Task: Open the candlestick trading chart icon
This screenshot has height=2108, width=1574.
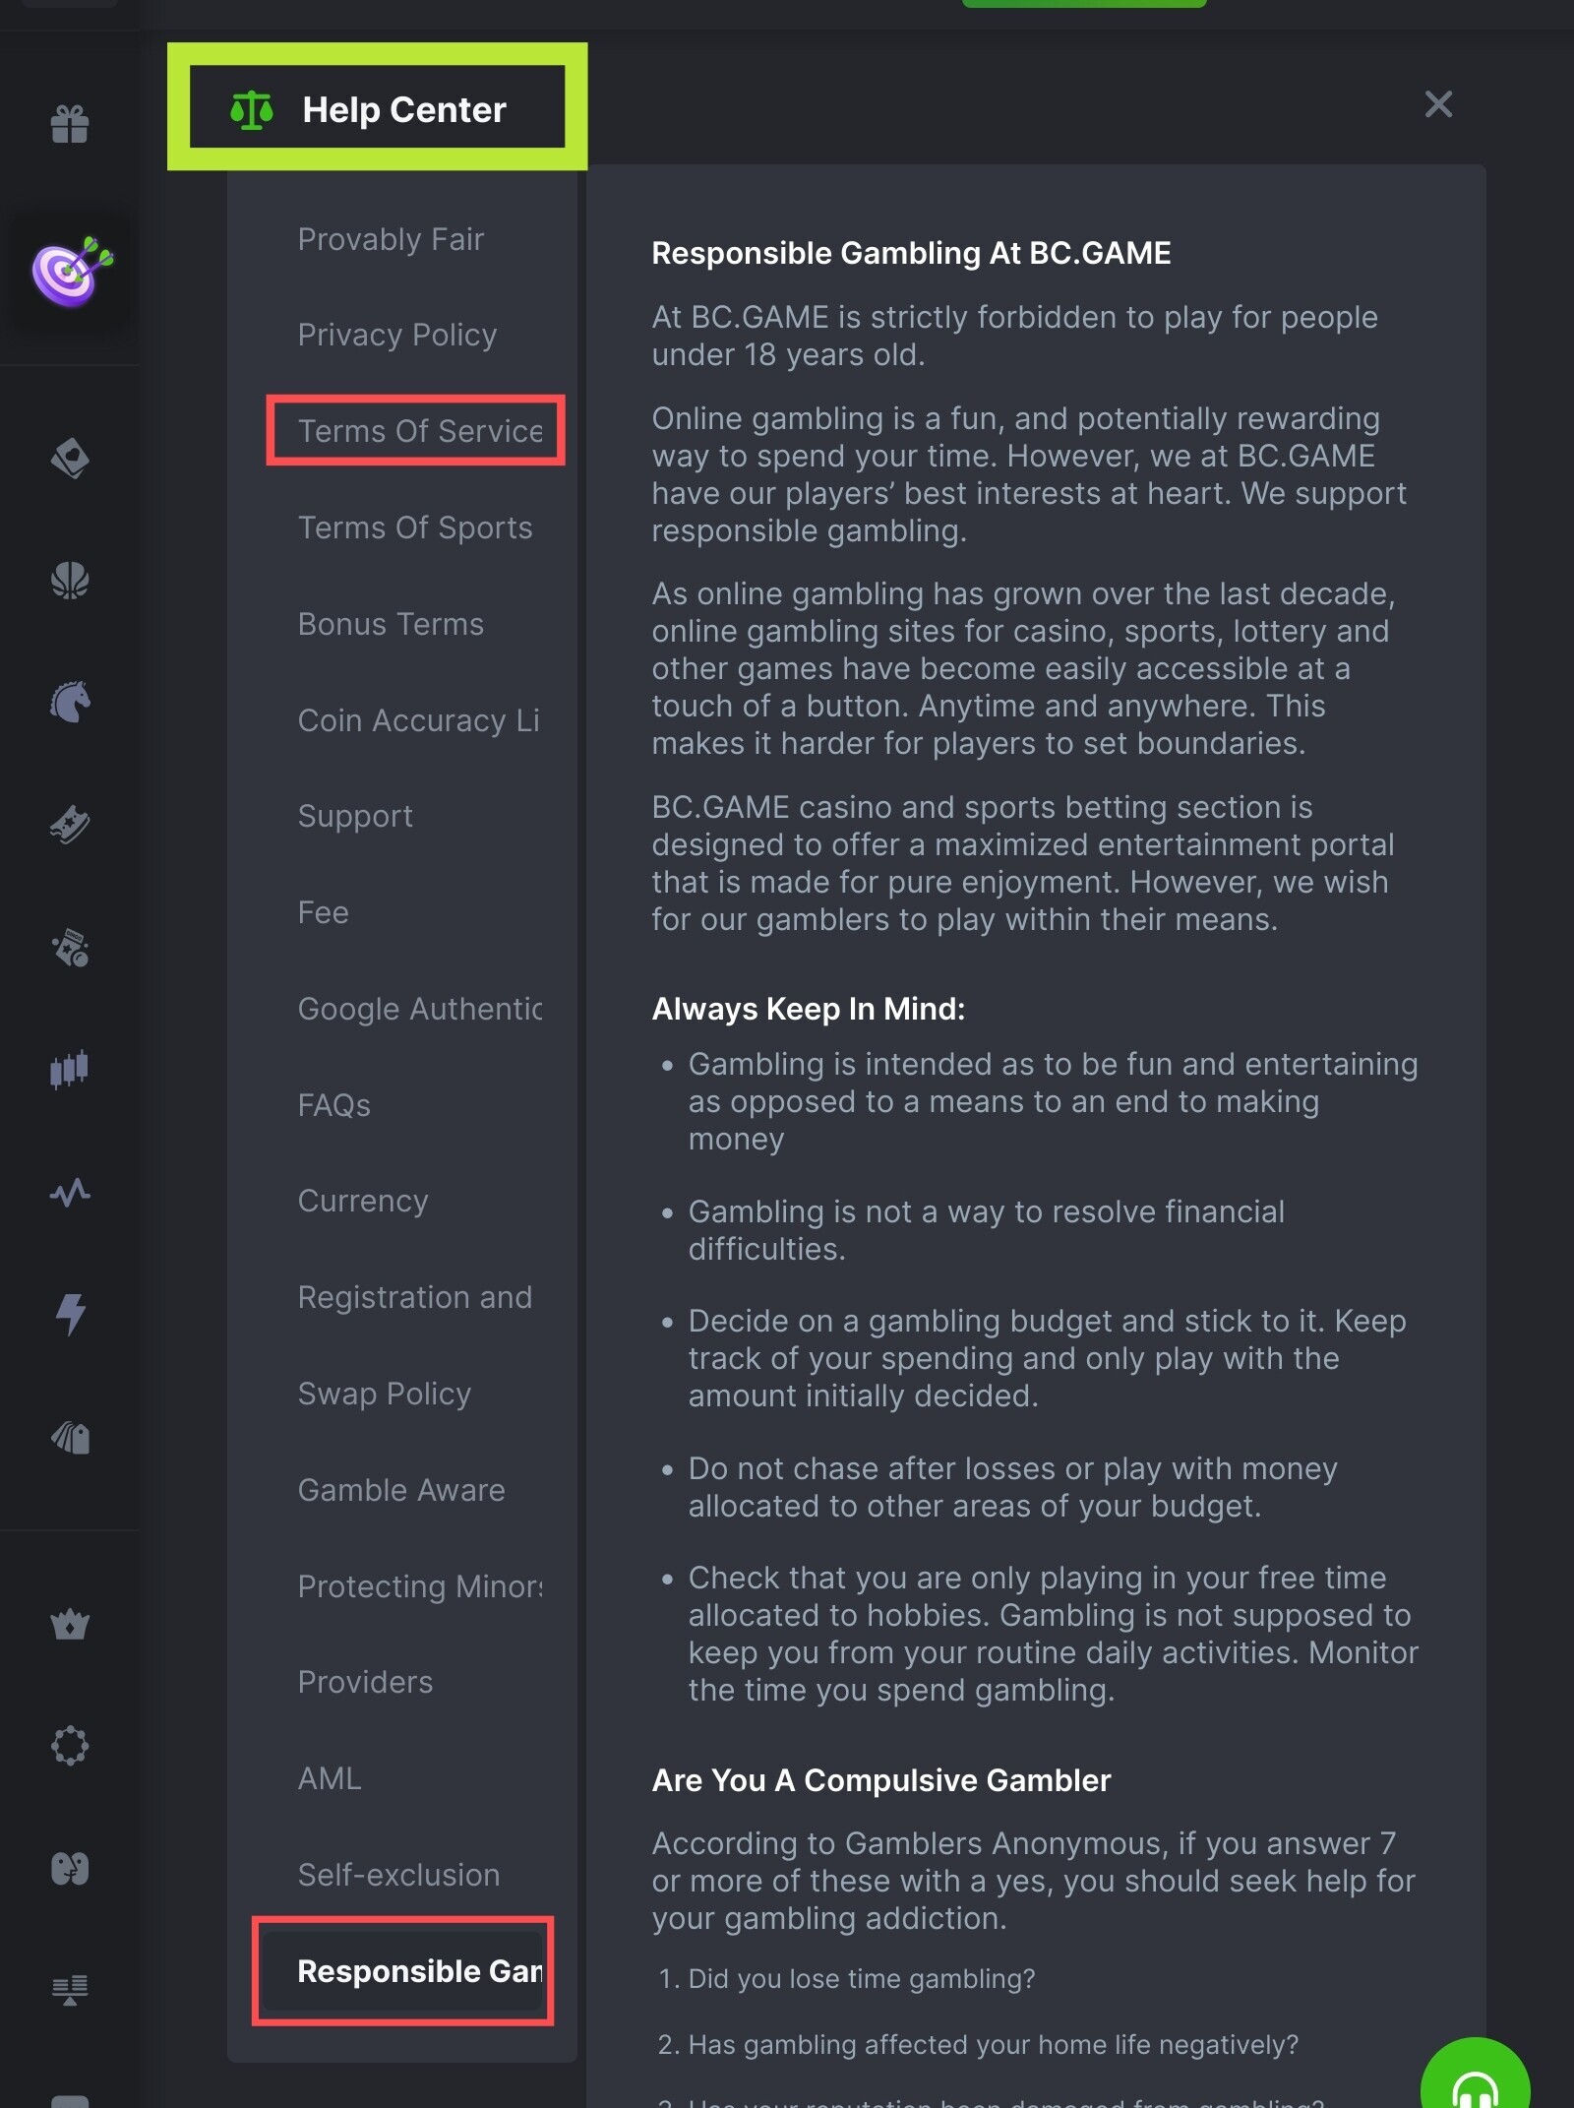Action: 70,1069
